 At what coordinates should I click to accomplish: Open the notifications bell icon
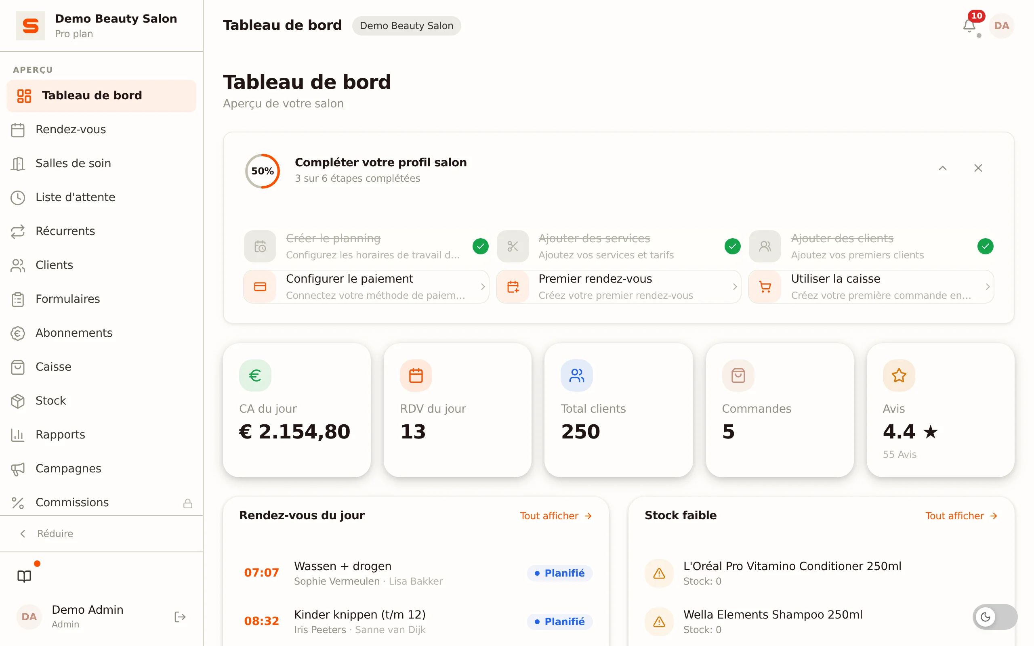969,25
